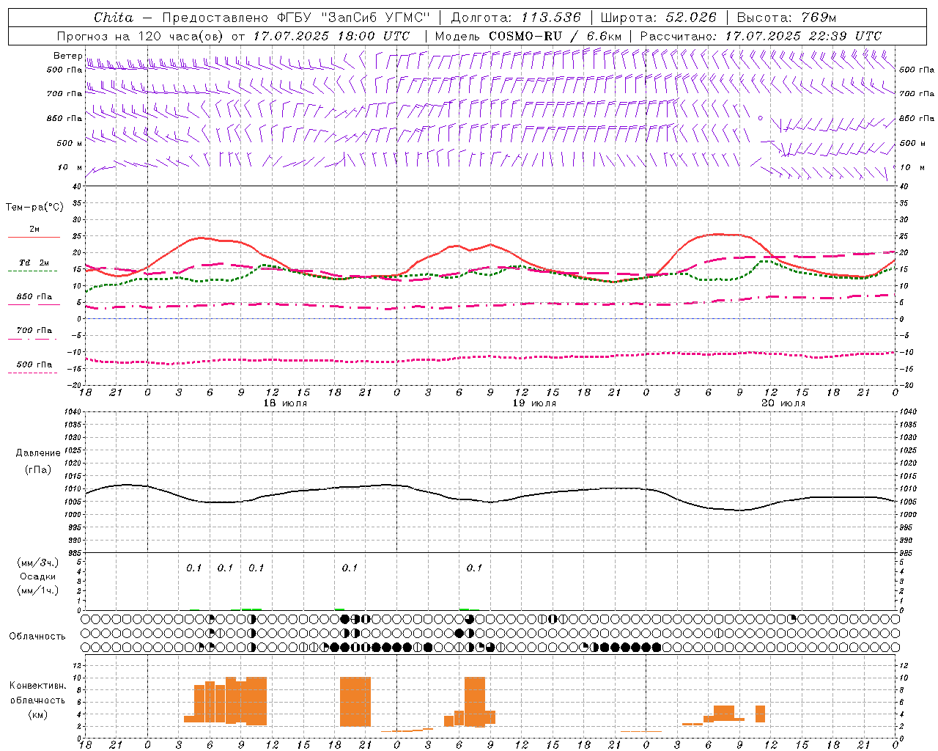Click the "500 гПа" temperature legend entry
The width and height of the screenshot is (938, 751).
click(34, 364)
